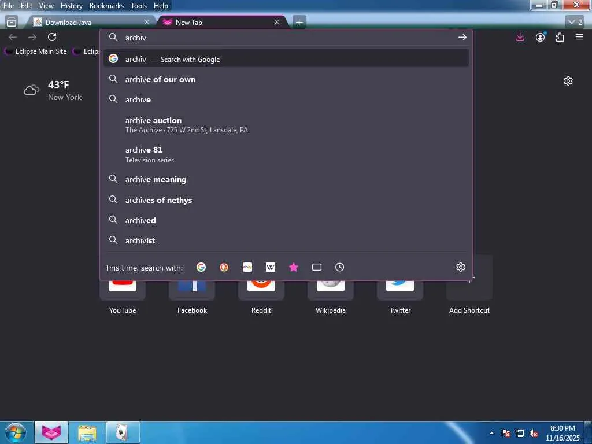Choose the plain 'archive' suggestion
Viewport: 592px width, 444px height.
pyautogui.click(x=286, y=99)
